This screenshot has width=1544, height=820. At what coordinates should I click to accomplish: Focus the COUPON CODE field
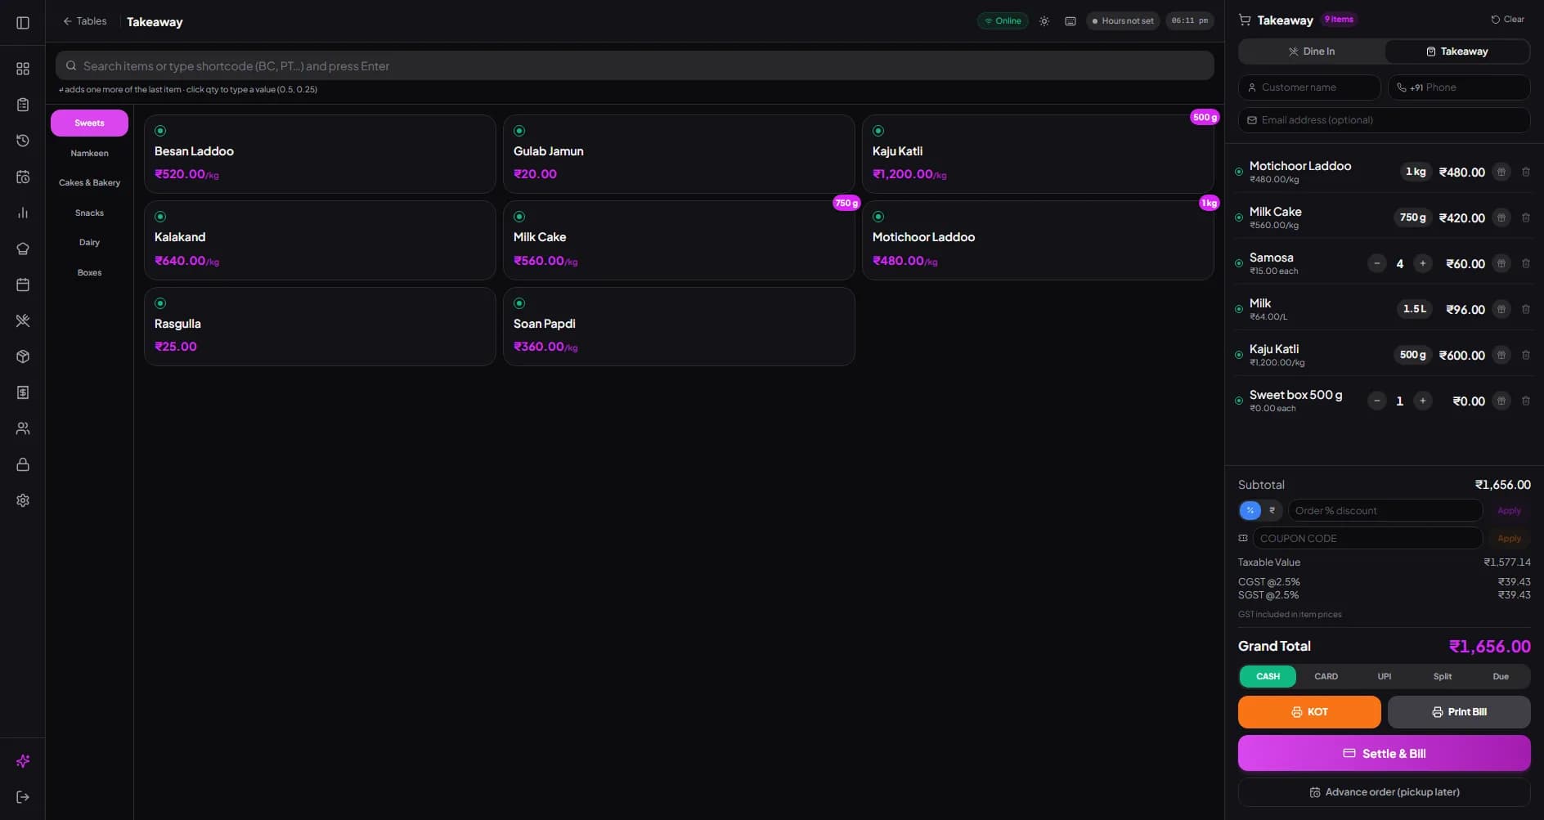1367,538
